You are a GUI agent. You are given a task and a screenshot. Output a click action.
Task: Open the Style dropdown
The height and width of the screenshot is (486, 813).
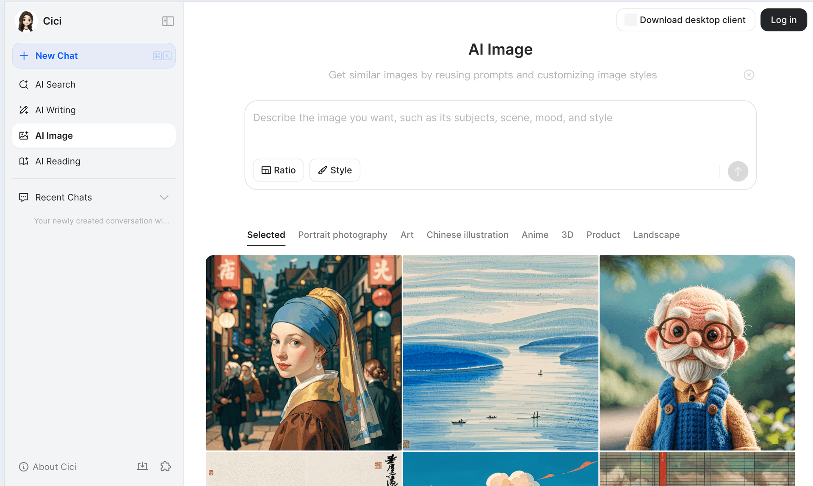[335, 170]
